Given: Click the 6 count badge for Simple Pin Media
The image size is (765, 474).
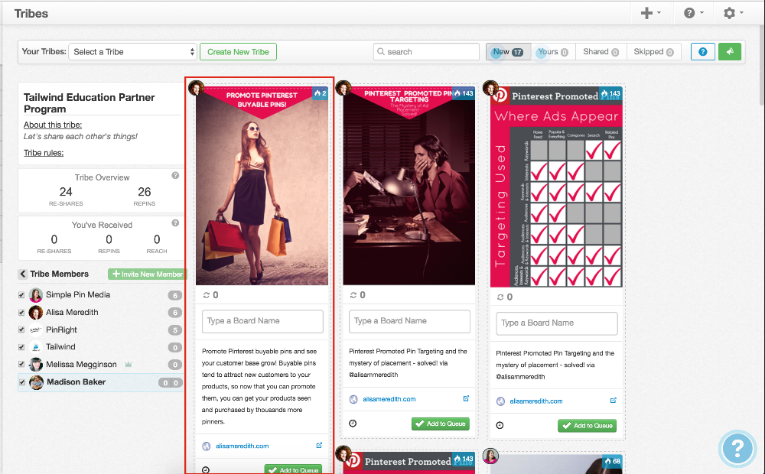Looking at the screenshot, I should pyautogui.click(x=174, y=295).
